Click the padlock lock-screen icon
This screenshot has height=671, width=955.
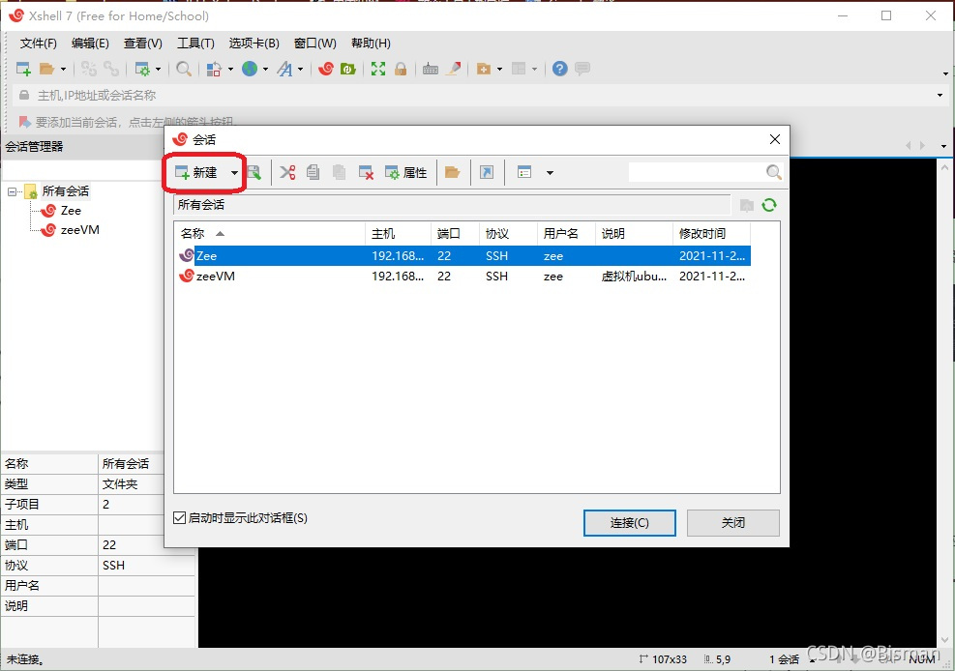401,69
